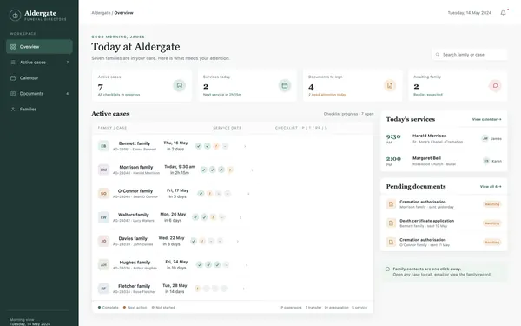Viewport: 521px width, 326px height.
Task: Expand the Walters family row chevron
Action: point(241,217)
